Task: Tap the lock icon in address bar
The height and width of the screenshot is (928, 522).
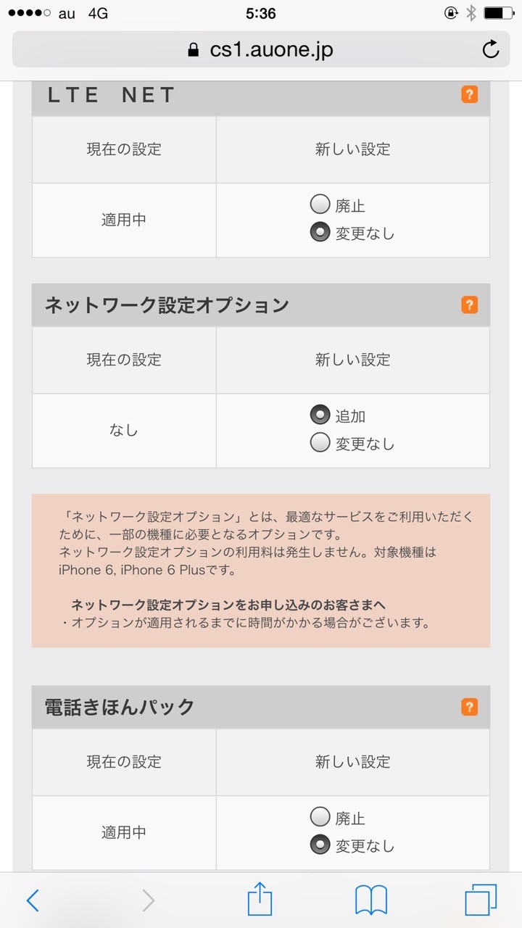Action: [x=193, y=50]
